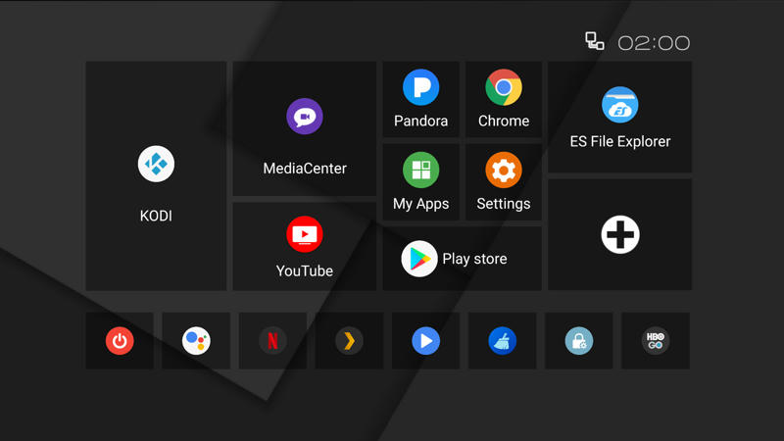Launch the broom cleaner app
Viewport: 784px width, 441px height.
(502, 341)
